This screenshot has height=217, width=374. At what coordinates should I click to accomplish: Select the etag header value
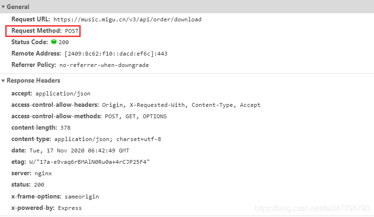click(x=89, y=162)
